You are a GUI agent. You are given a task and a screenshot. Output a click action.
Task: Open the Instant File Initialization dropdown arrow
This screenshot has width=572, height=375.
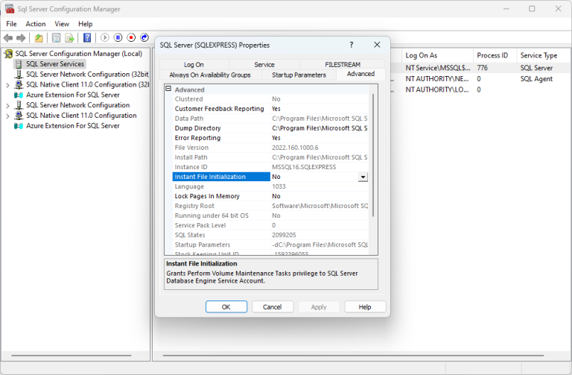[x=363, y=177]
